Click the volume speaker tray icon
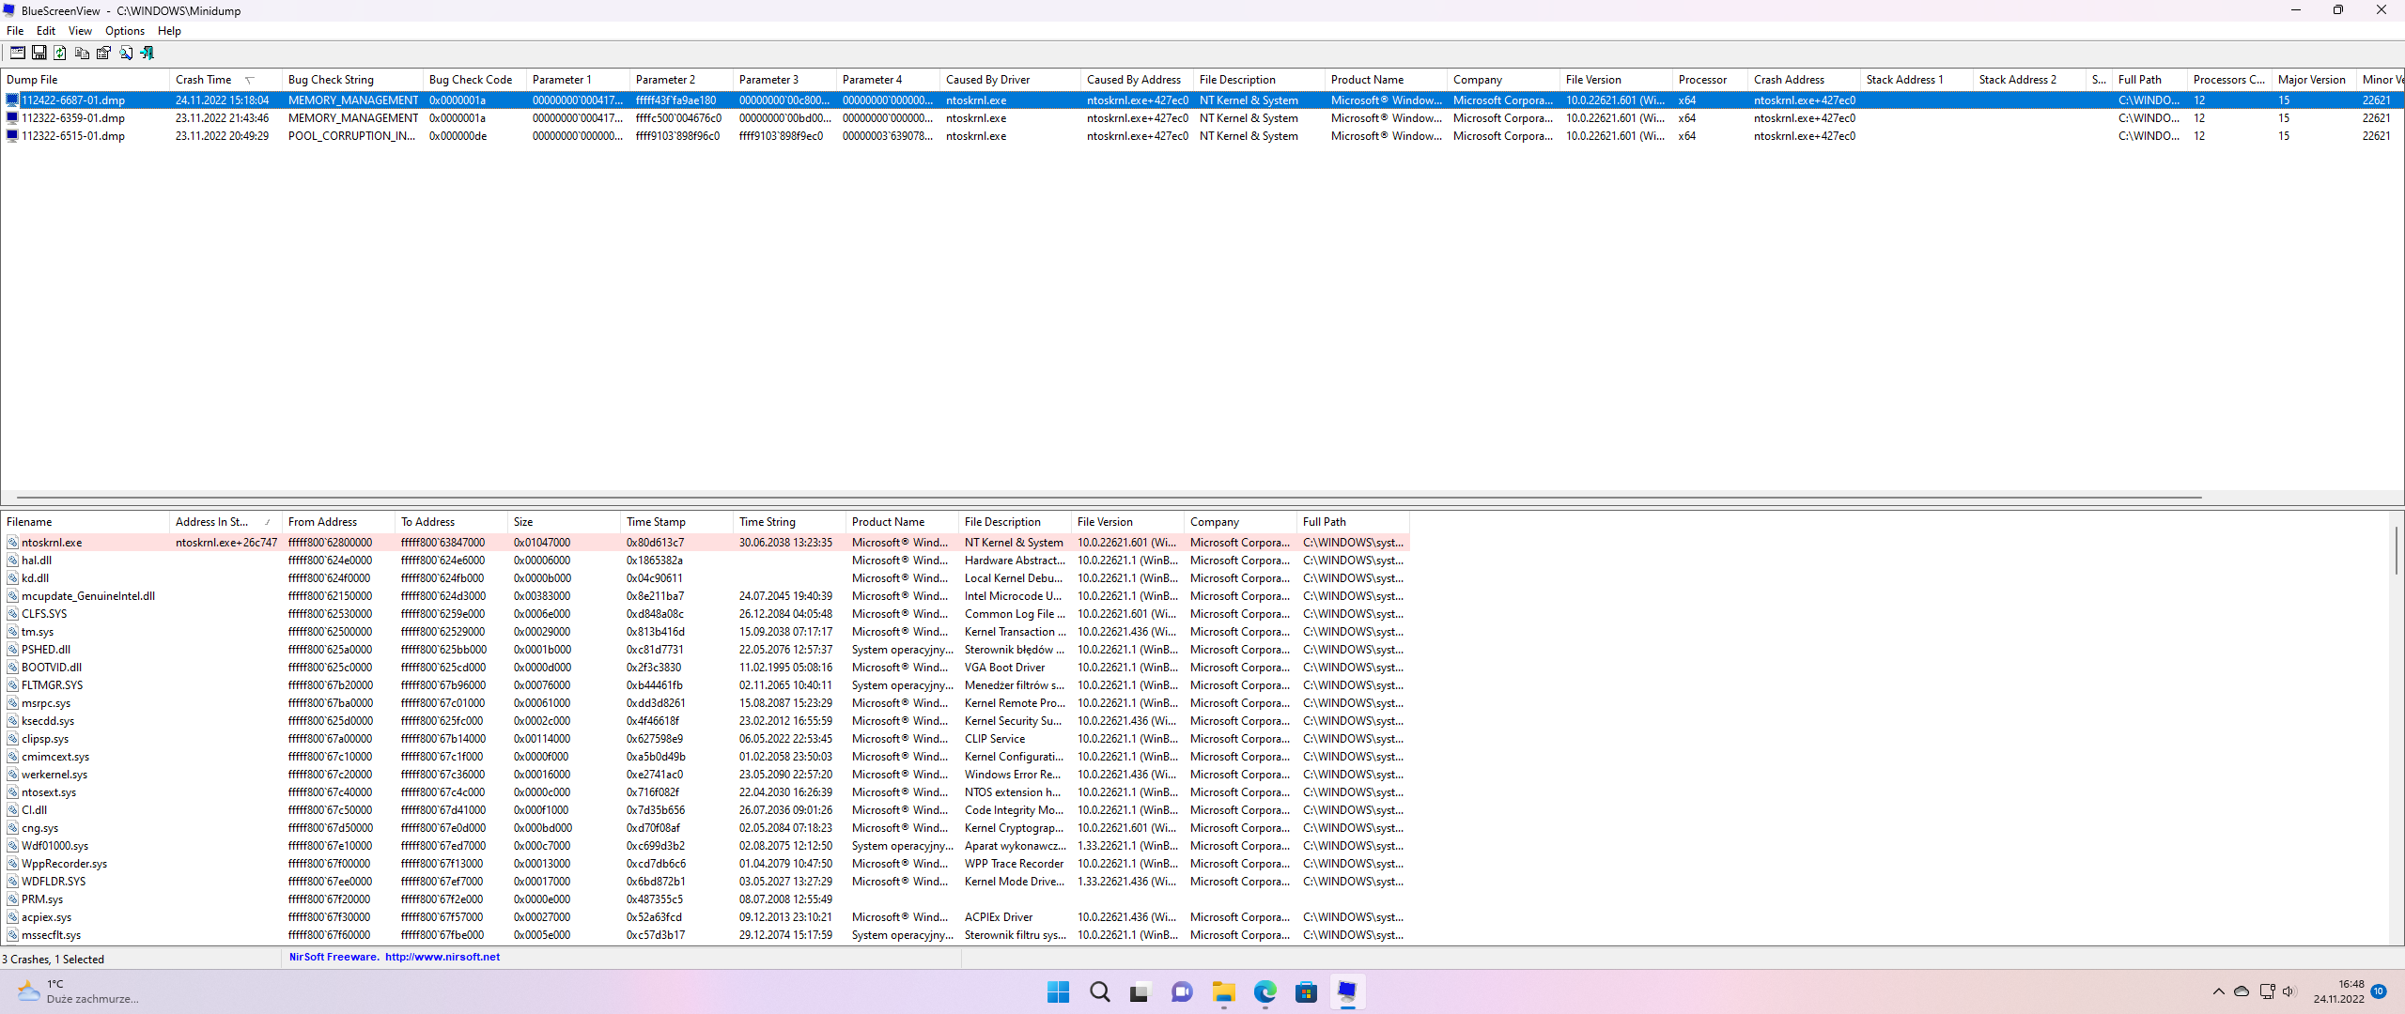This screenshot has width=2405, height=1014. 2289,991
